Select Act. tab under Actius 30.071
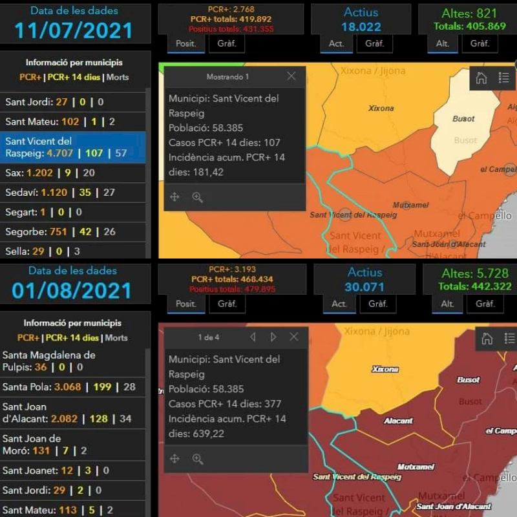This screenshot has width=517, height=517. [x=339, y=304]
